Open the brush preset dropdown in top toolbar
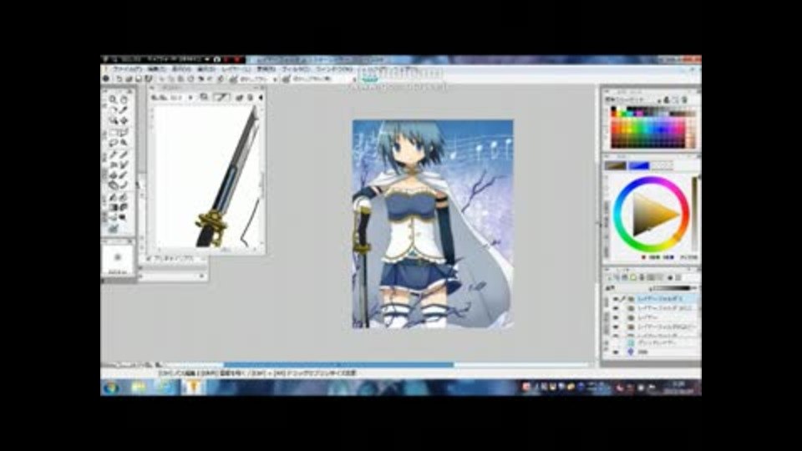 pyautogui.click(x=275, y=79)
